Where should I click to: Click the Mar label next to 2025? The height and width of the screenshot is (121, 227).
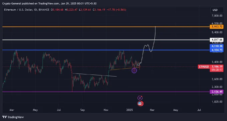[x=152, y=110]
